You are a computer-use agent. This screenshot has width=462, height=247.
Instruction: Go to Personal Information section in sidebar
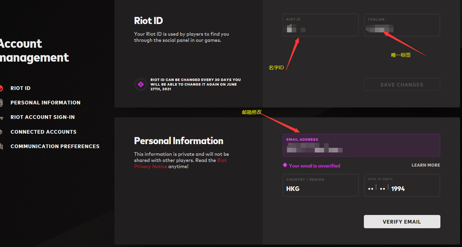click(45, 102)
